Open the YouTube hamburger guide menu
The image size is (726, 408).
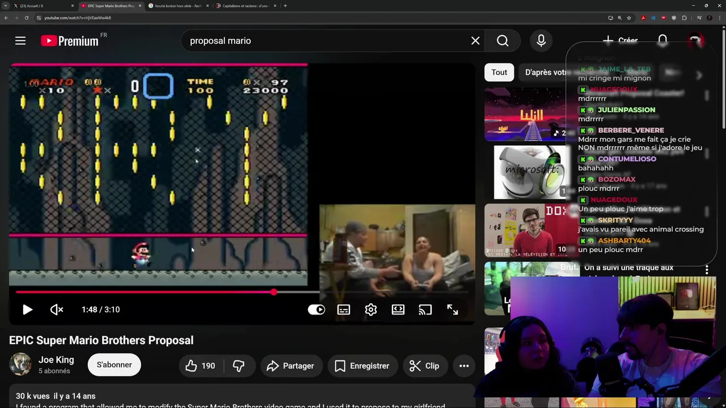[x=20, y=41]
